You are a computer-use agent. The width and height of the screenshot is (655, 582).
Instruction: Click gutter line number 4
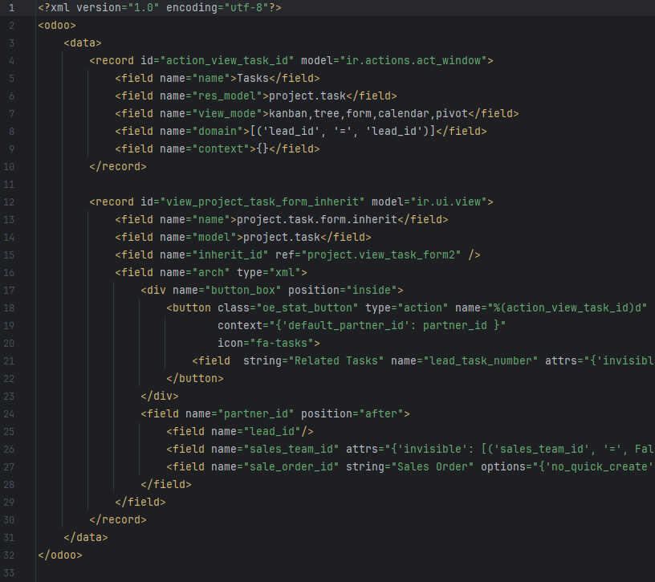click(12, 60)
